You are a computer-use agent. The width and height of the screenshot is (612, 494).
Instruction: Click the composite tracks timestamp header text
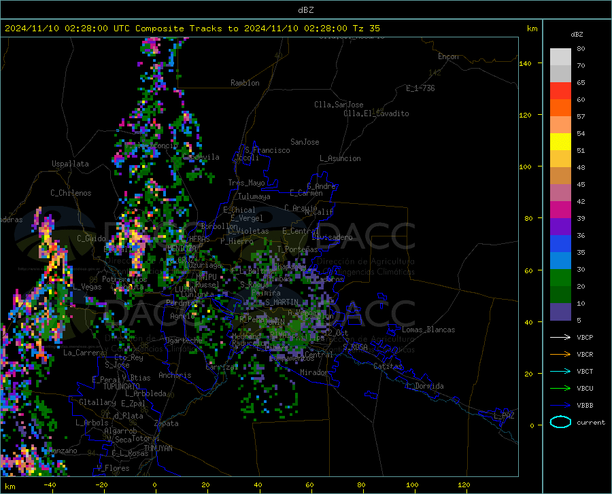coord(192,29)
